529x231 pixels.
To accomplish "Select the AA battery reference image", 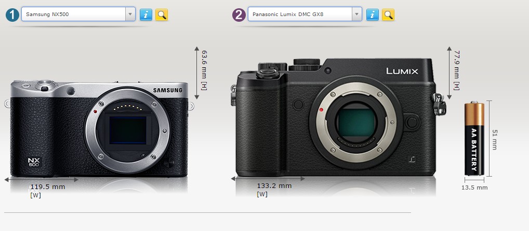I will coord(474,140).
